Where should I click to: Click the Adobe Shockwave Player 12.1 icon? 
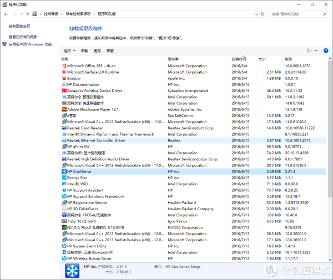[64, 109]
